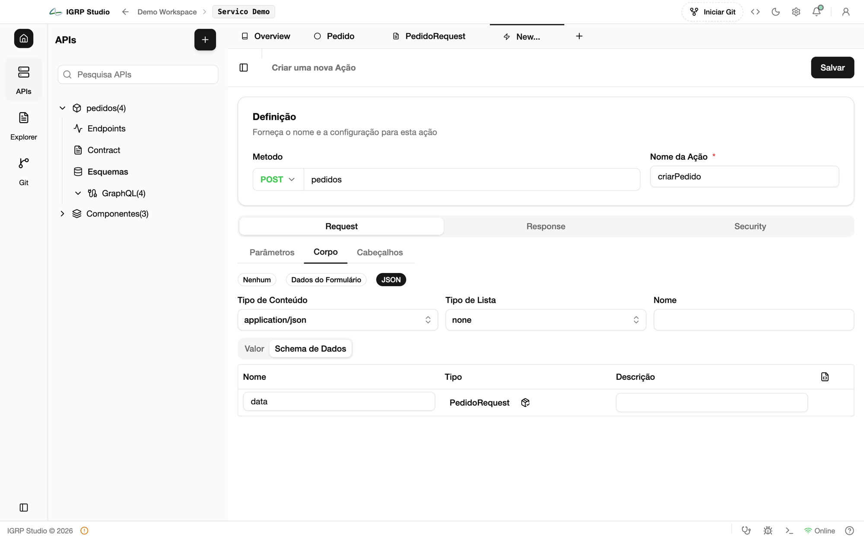Viewport: 864px width, 540px height.
Task: Switch to Schema de Dados view
Action: (311, 349)
